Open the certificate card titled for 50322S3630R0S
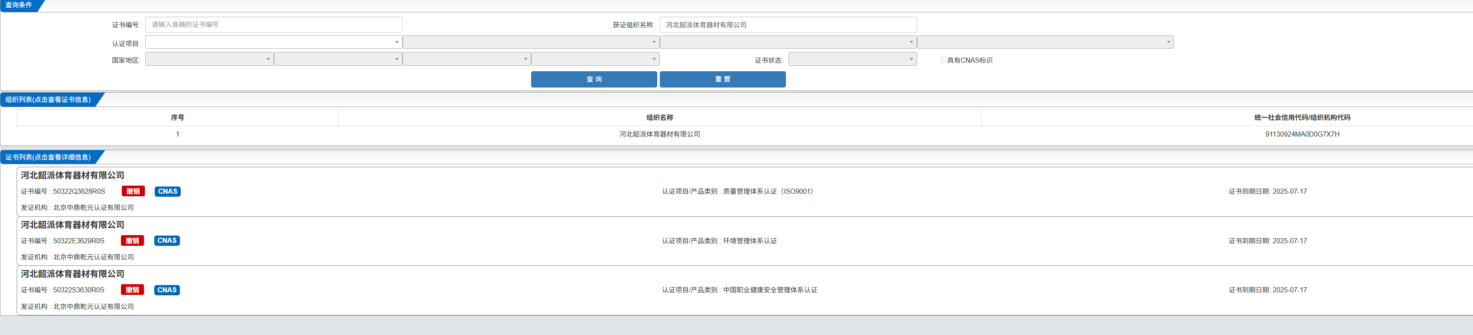 pos(73,274)
